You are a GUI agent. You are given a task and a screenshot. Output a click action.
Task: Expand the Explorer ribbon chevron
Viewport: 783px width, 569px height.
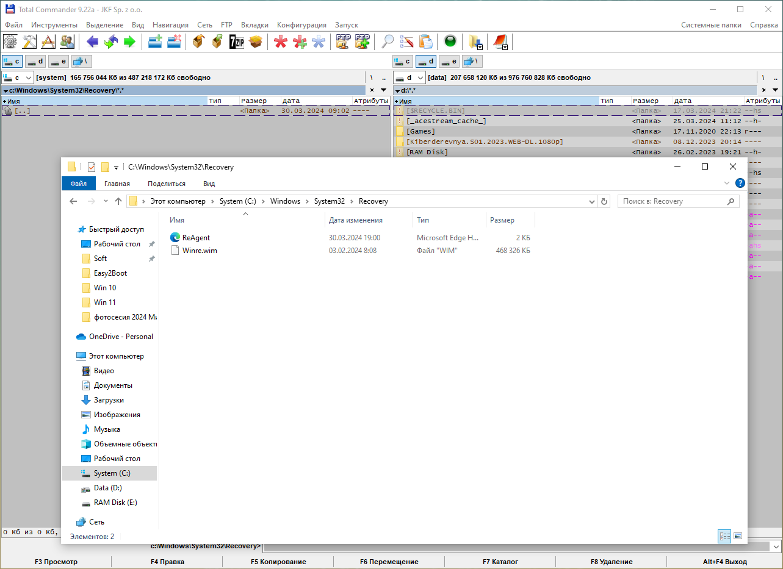[x=726, y=183]
